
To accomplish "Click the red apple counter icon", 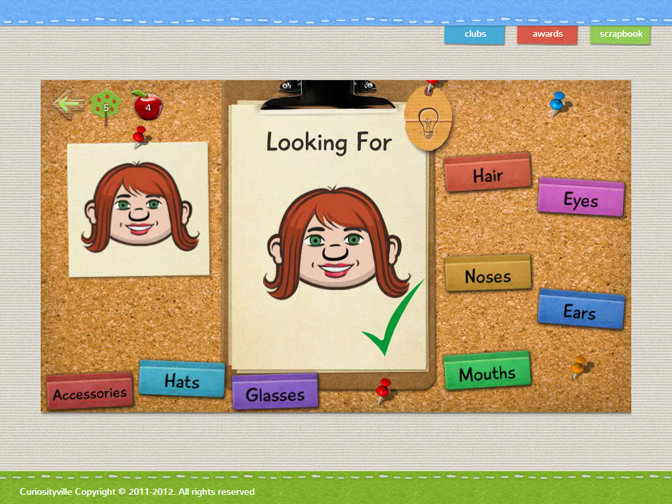I will [x=146, y=105].
